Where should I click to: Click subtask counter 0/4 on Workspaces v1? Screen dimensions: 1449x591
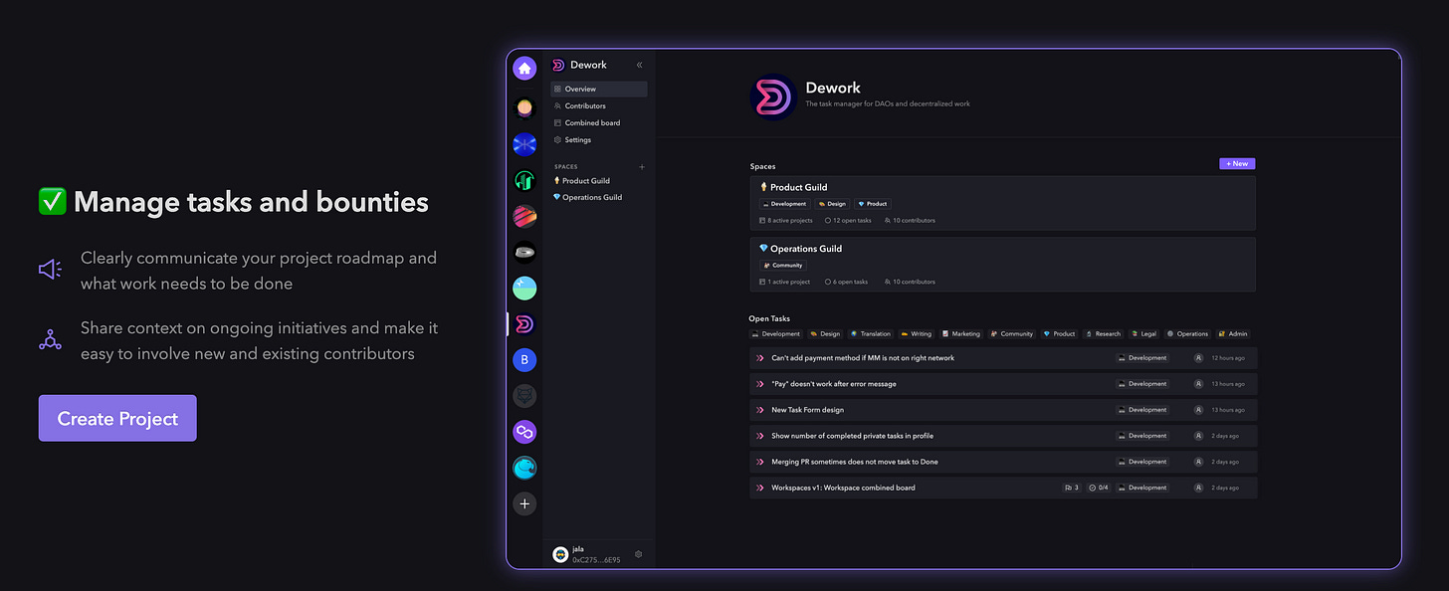pos(1099,488)
